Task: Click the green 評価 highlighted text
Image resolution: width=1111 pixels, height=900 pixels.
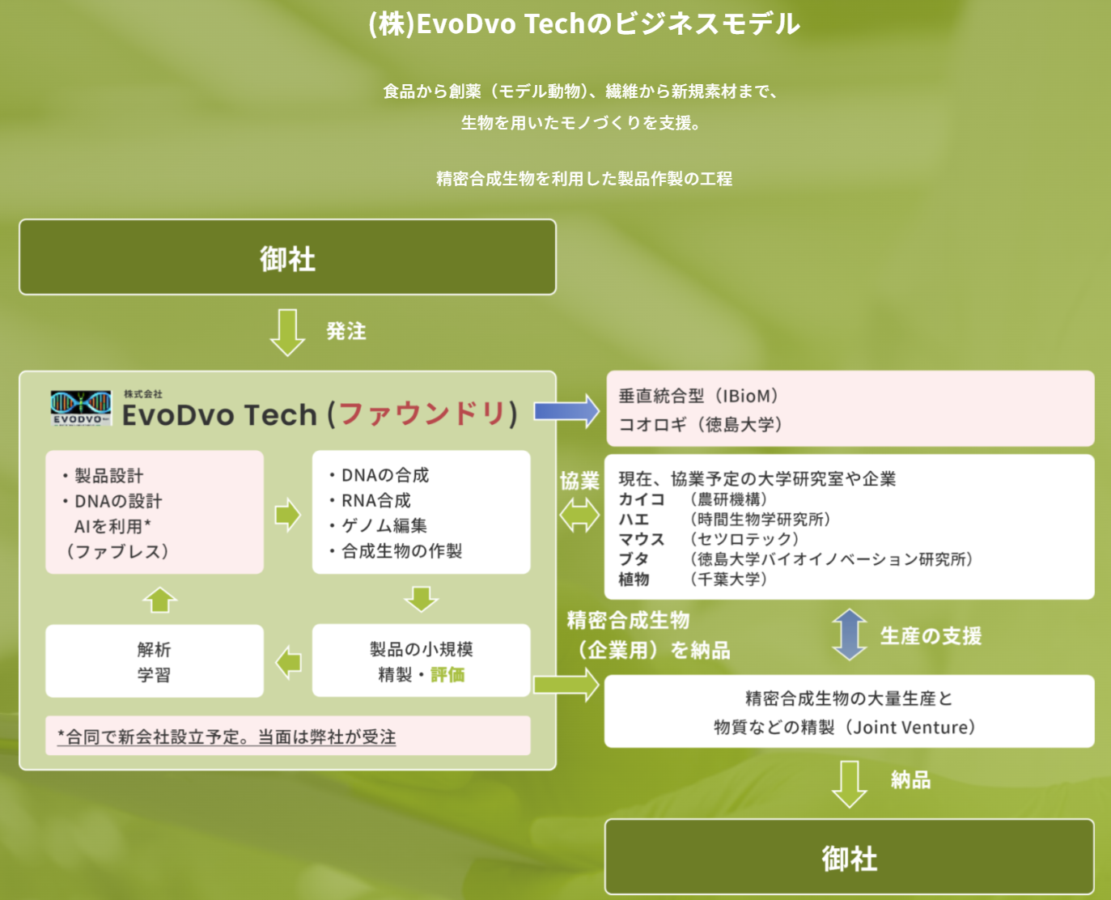Action: point(447,674)
